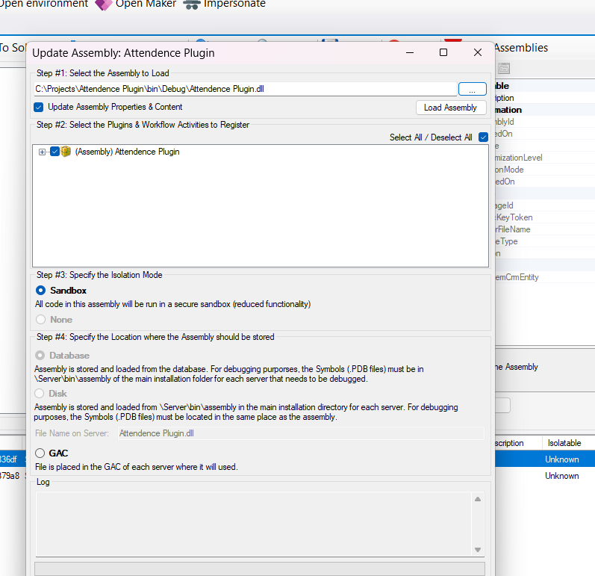This screenshot has height=576, width=595.
Task: Select the GAC storage location
Action: (40, 453)
